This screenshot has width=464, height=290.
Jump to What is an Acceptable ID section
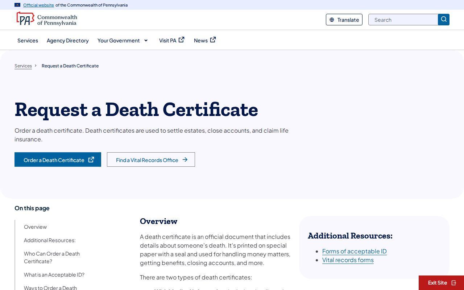tap(54, 275)
